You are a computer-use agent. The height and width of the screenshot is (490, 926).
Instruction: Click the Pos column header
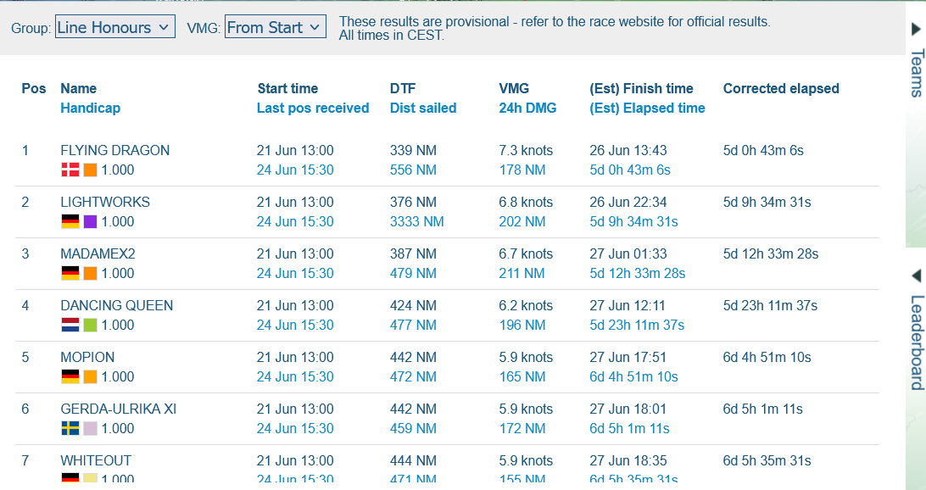[x=34, y=88]
